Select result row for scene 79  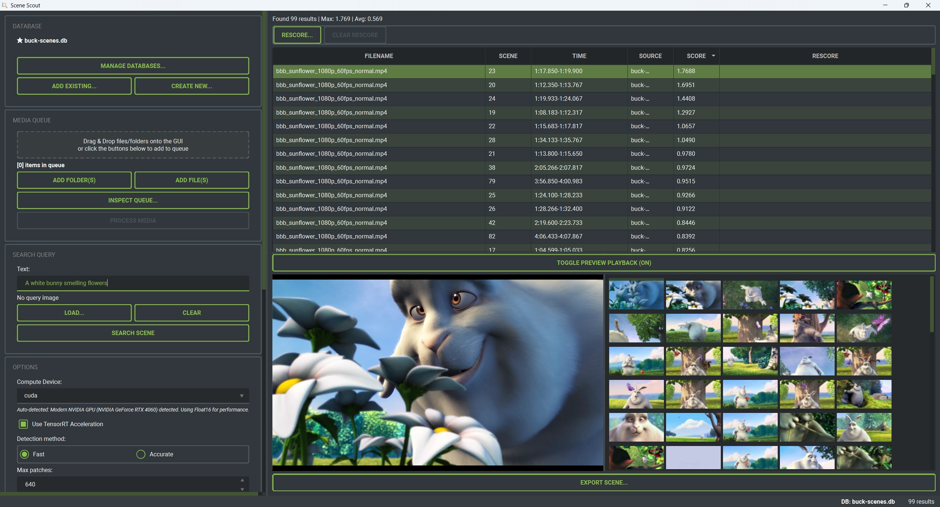click(x=602, y=181)
